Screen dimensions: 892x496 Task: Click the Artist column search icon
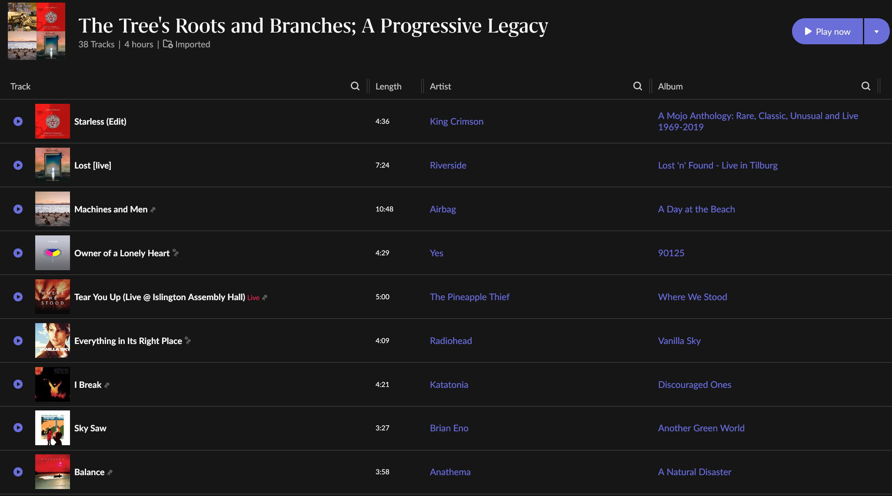point(638,86)
